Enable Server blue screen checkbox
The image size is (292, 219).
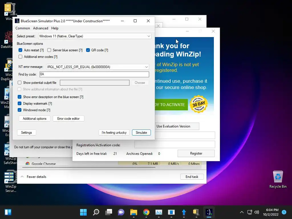(49, 50)
